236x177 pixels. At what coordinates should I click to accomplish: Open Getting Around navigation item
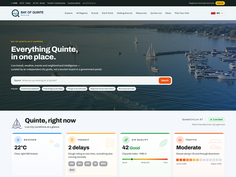(x=124, y=13)
